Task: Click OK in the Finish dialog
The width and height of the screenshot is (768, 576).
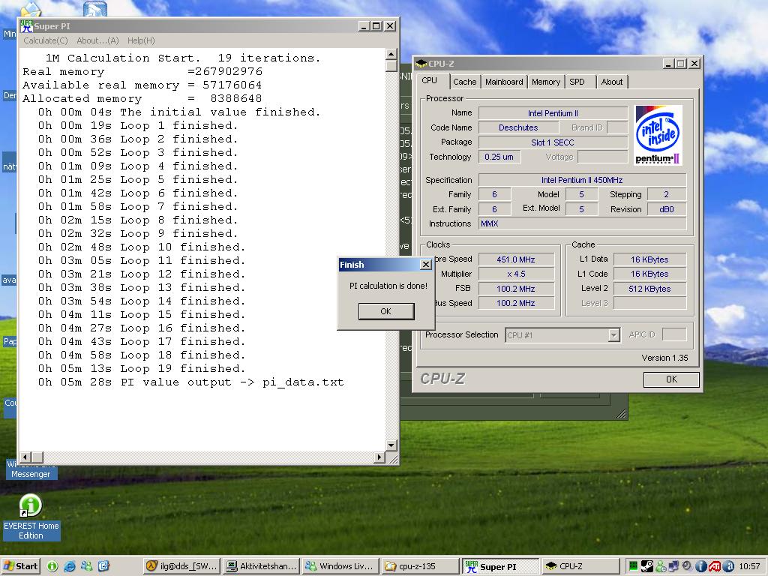Action: 386,311
